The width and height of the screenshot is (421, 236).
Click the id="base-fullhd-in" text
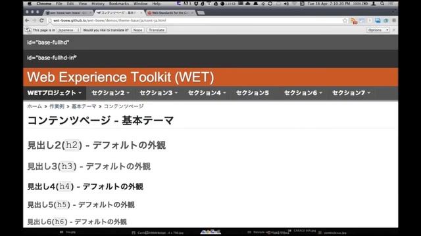tap(52, 58)
